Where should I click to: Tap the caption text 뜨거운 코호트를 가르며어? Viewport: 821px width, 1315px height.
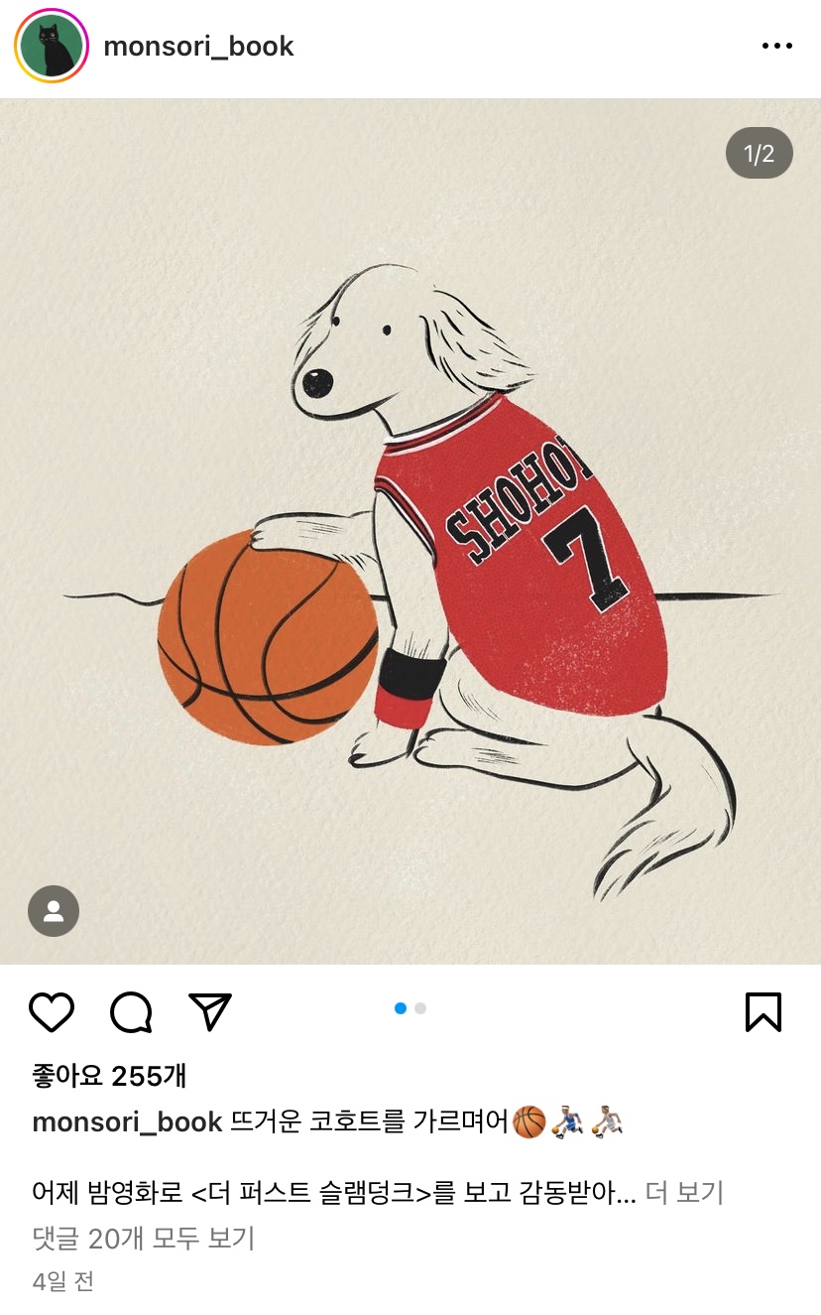pyautogui.click(x=369, y=1122)
